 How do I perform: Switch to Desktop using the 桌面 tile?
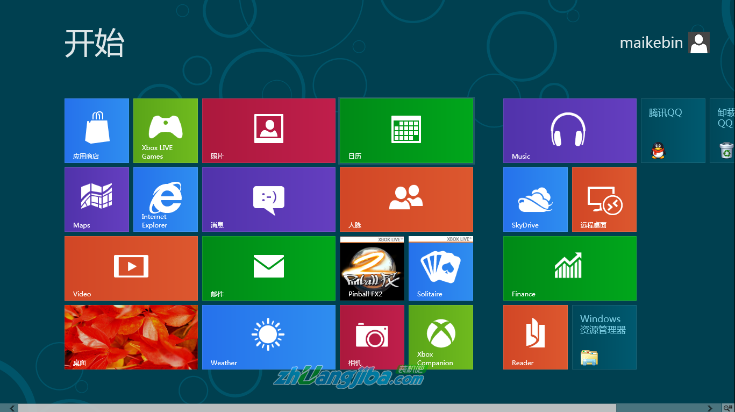tap(131, 337)
